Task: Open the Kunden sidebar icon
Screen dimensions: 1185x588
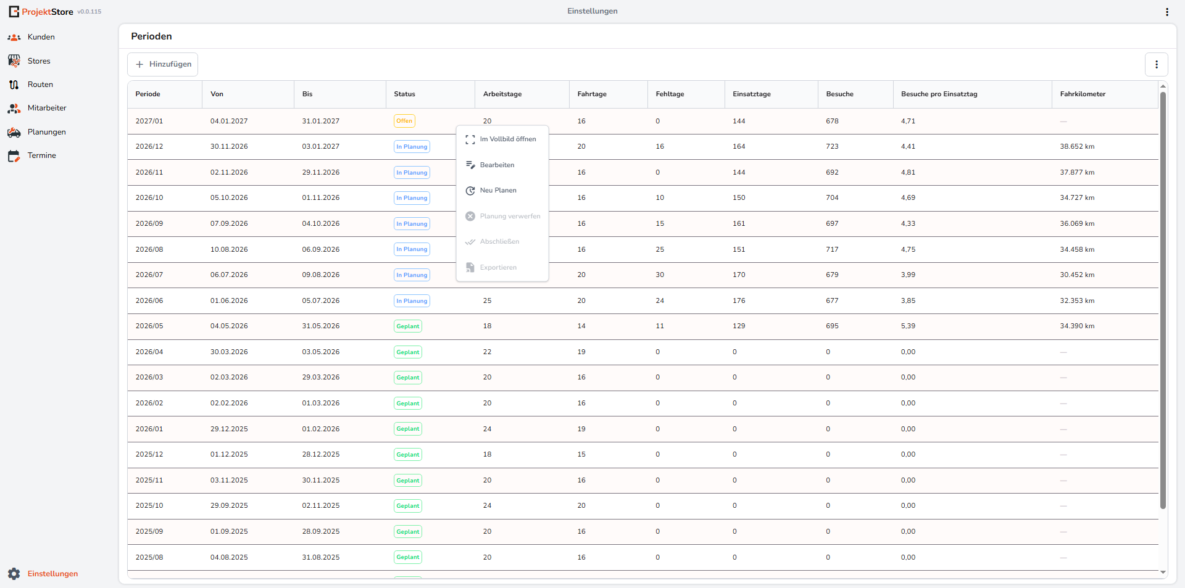Action: (x=14, y=38)
